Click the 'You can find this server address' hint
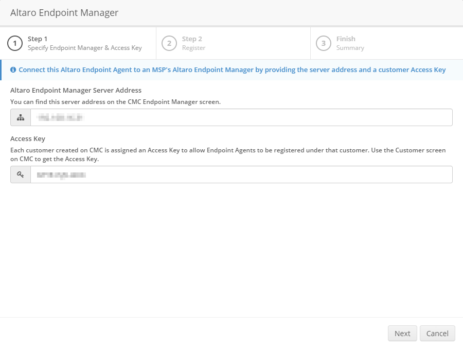Image resolution: width=463 pixels, height=349 pixels. [115, 101]
